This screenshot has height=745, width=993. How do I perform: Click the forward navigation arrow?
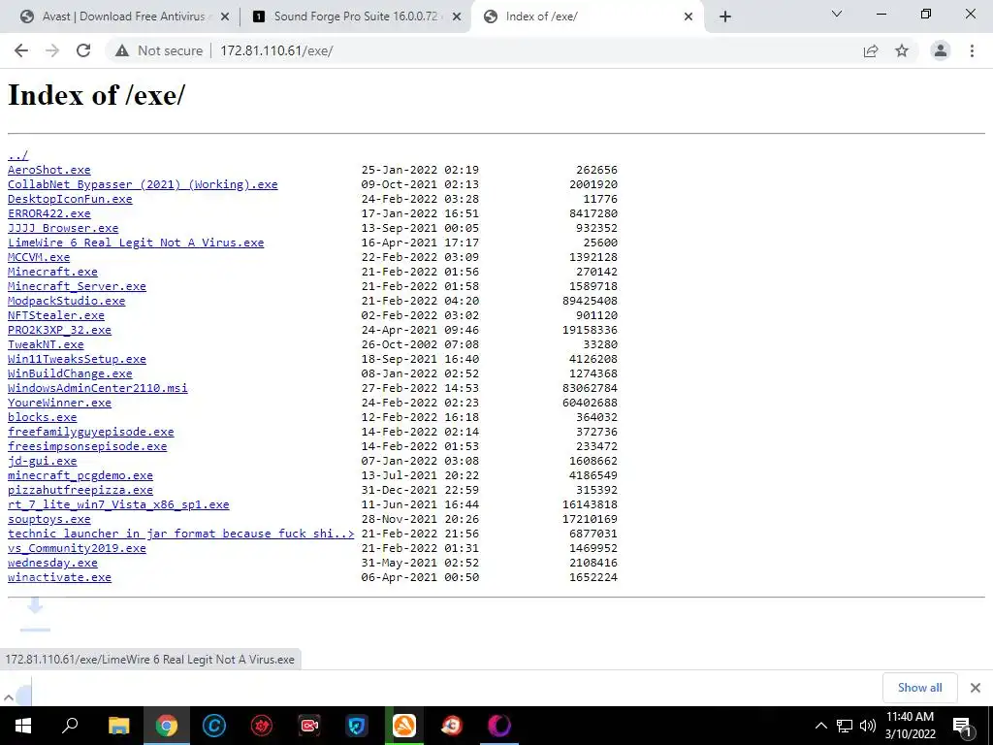(x=52, y=50)
